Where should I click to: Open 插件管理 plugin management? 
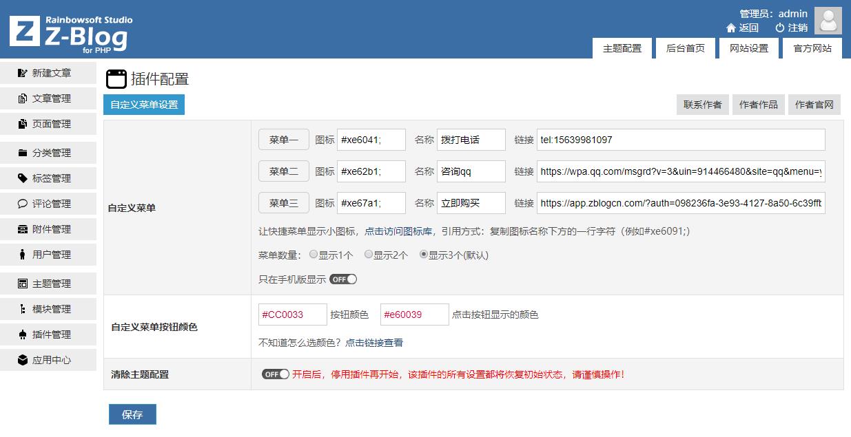point(45,334)
